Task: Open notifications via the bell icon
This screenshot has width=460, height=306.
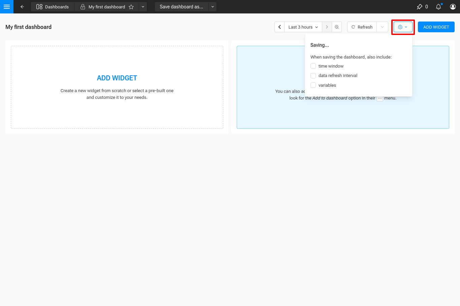Action: pos(438,6)
